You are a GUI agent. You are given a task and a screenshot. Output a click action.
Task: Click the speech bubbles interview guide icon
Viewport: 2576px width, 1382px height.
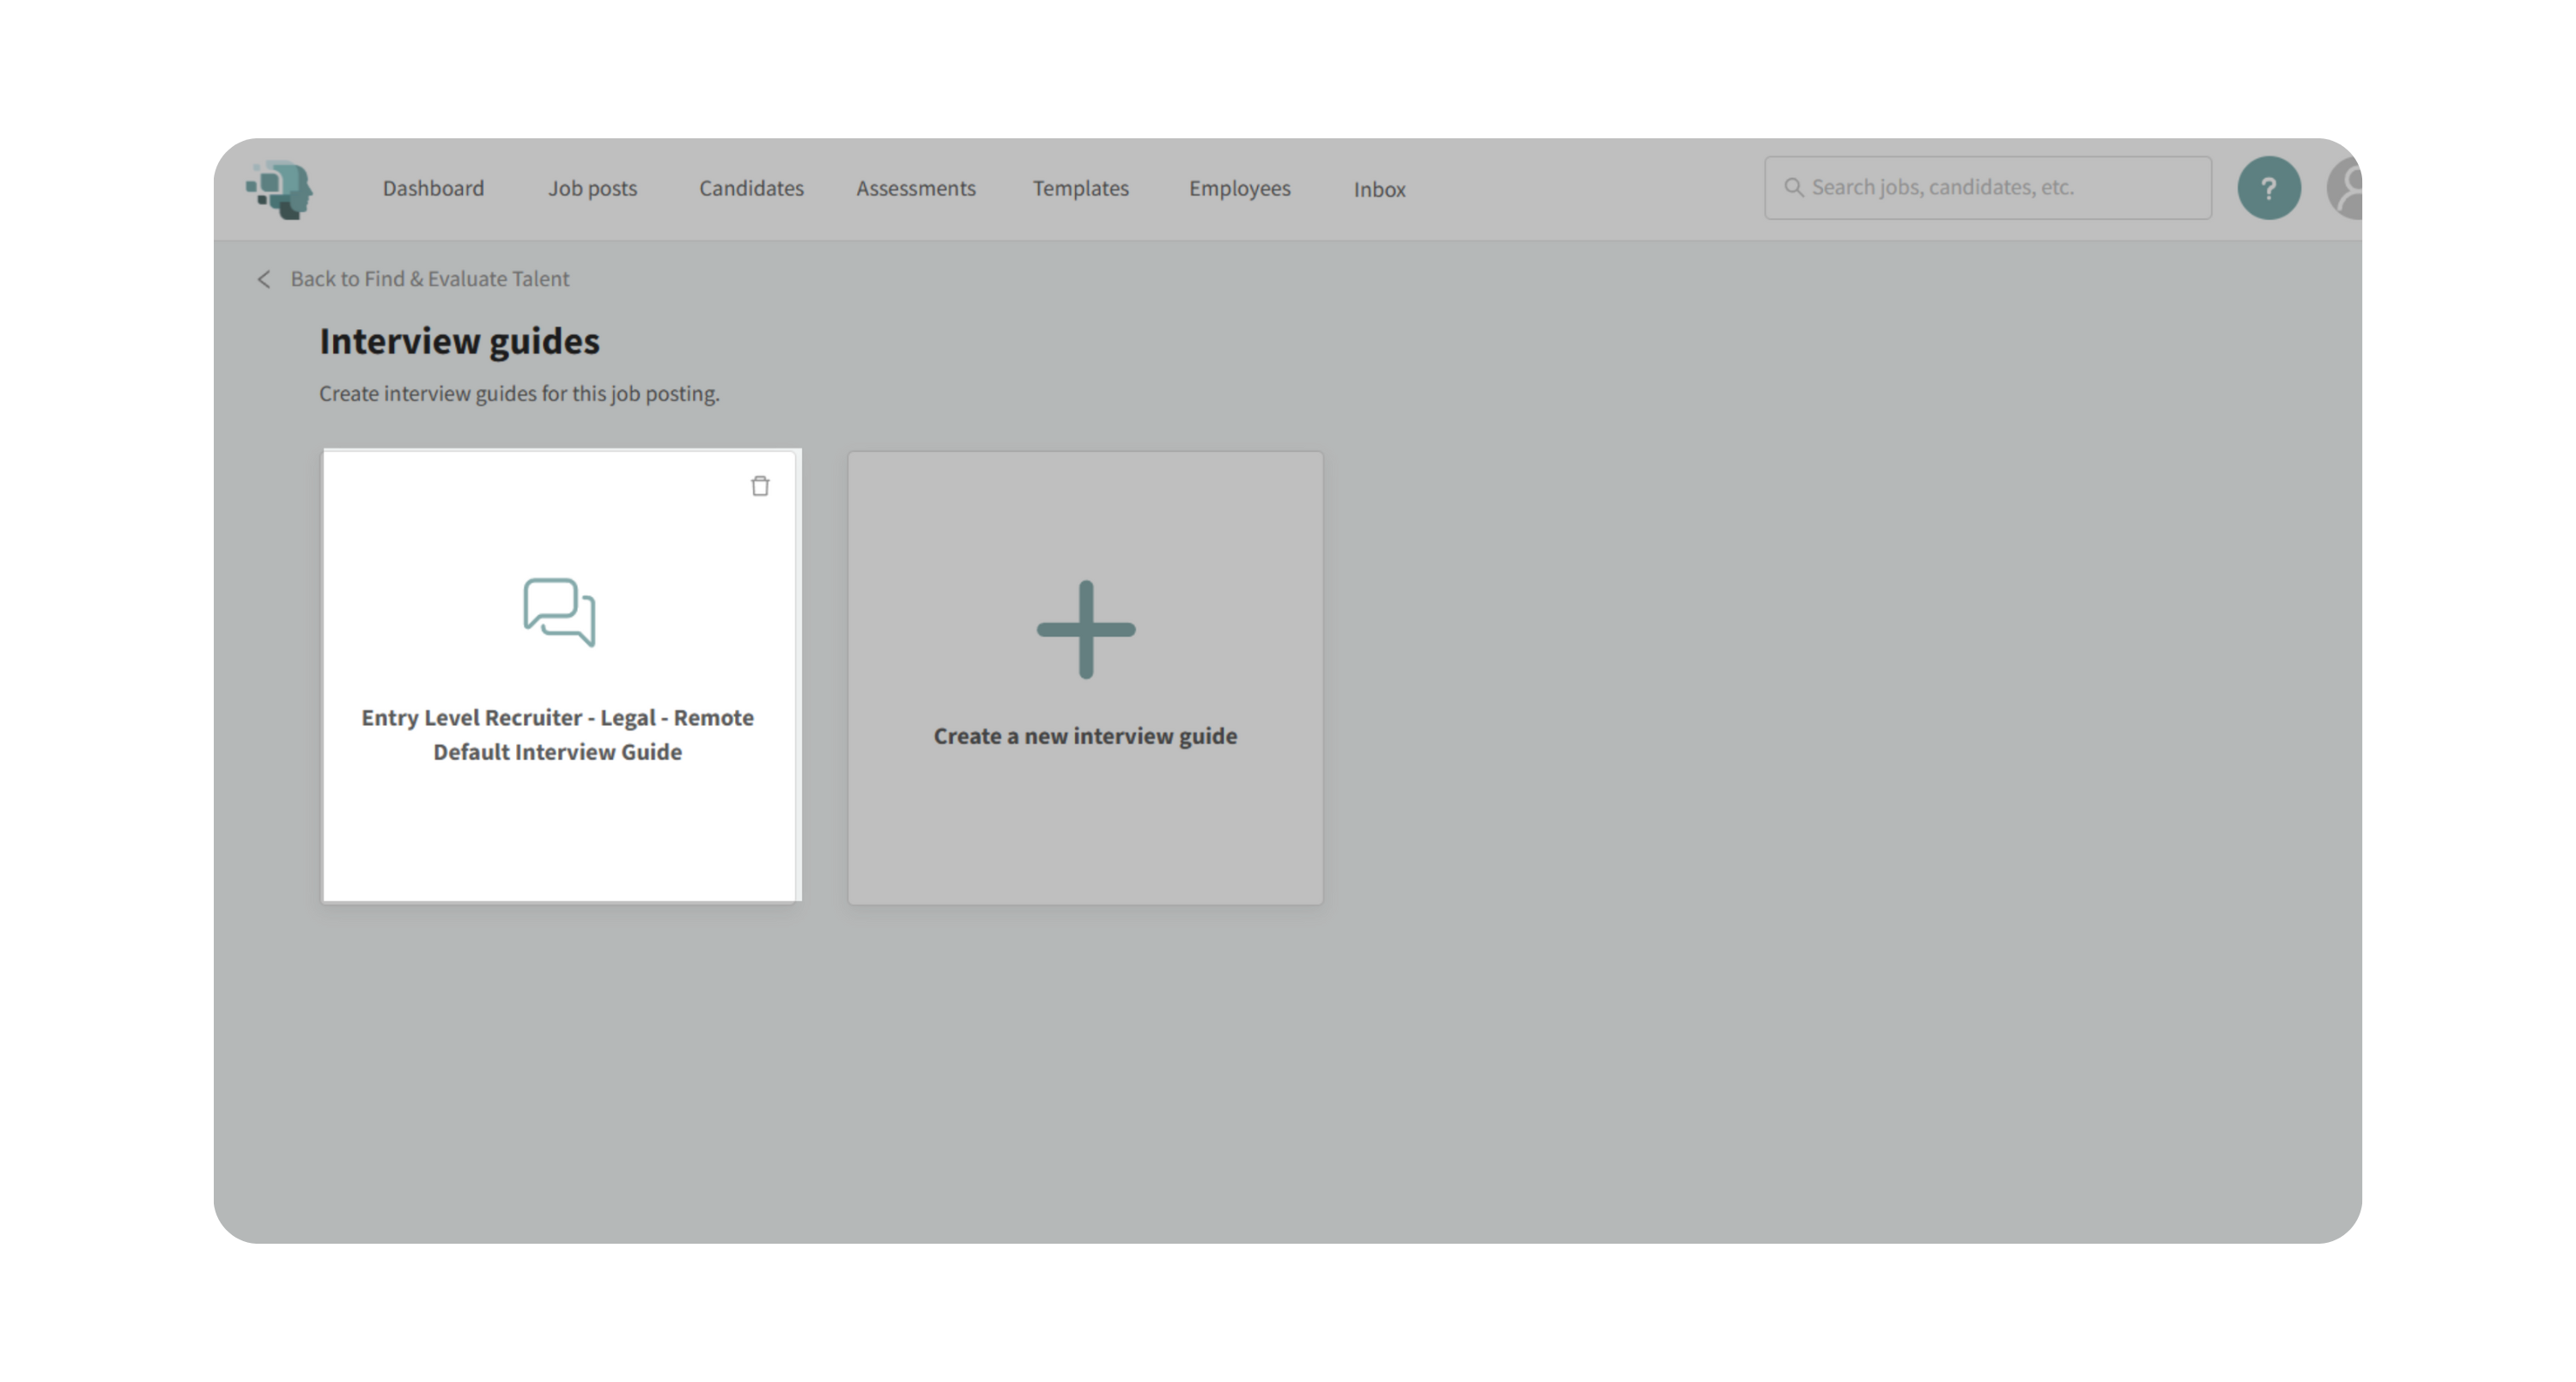tap(559, 612)
